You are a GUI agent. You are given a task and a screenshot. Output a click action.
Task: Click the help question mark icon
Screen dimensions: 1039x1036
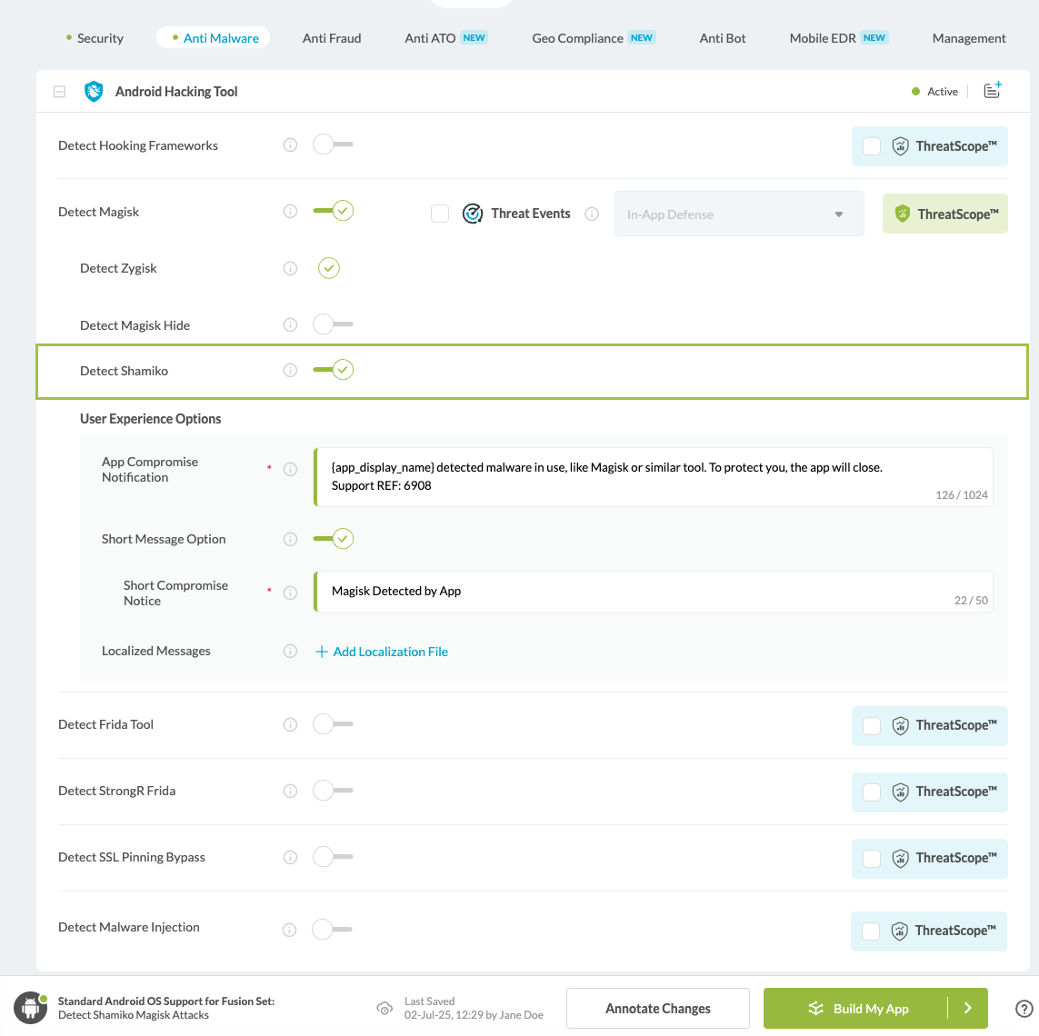coord(1024,1008)
